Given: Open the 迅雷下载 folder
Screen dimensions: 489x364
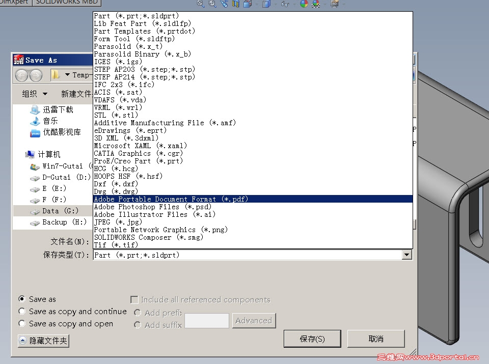Looking at the screenshot, I should (52, 109).
